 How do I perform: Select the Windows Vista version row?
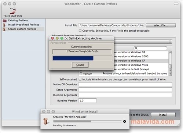tap(141, 65)
